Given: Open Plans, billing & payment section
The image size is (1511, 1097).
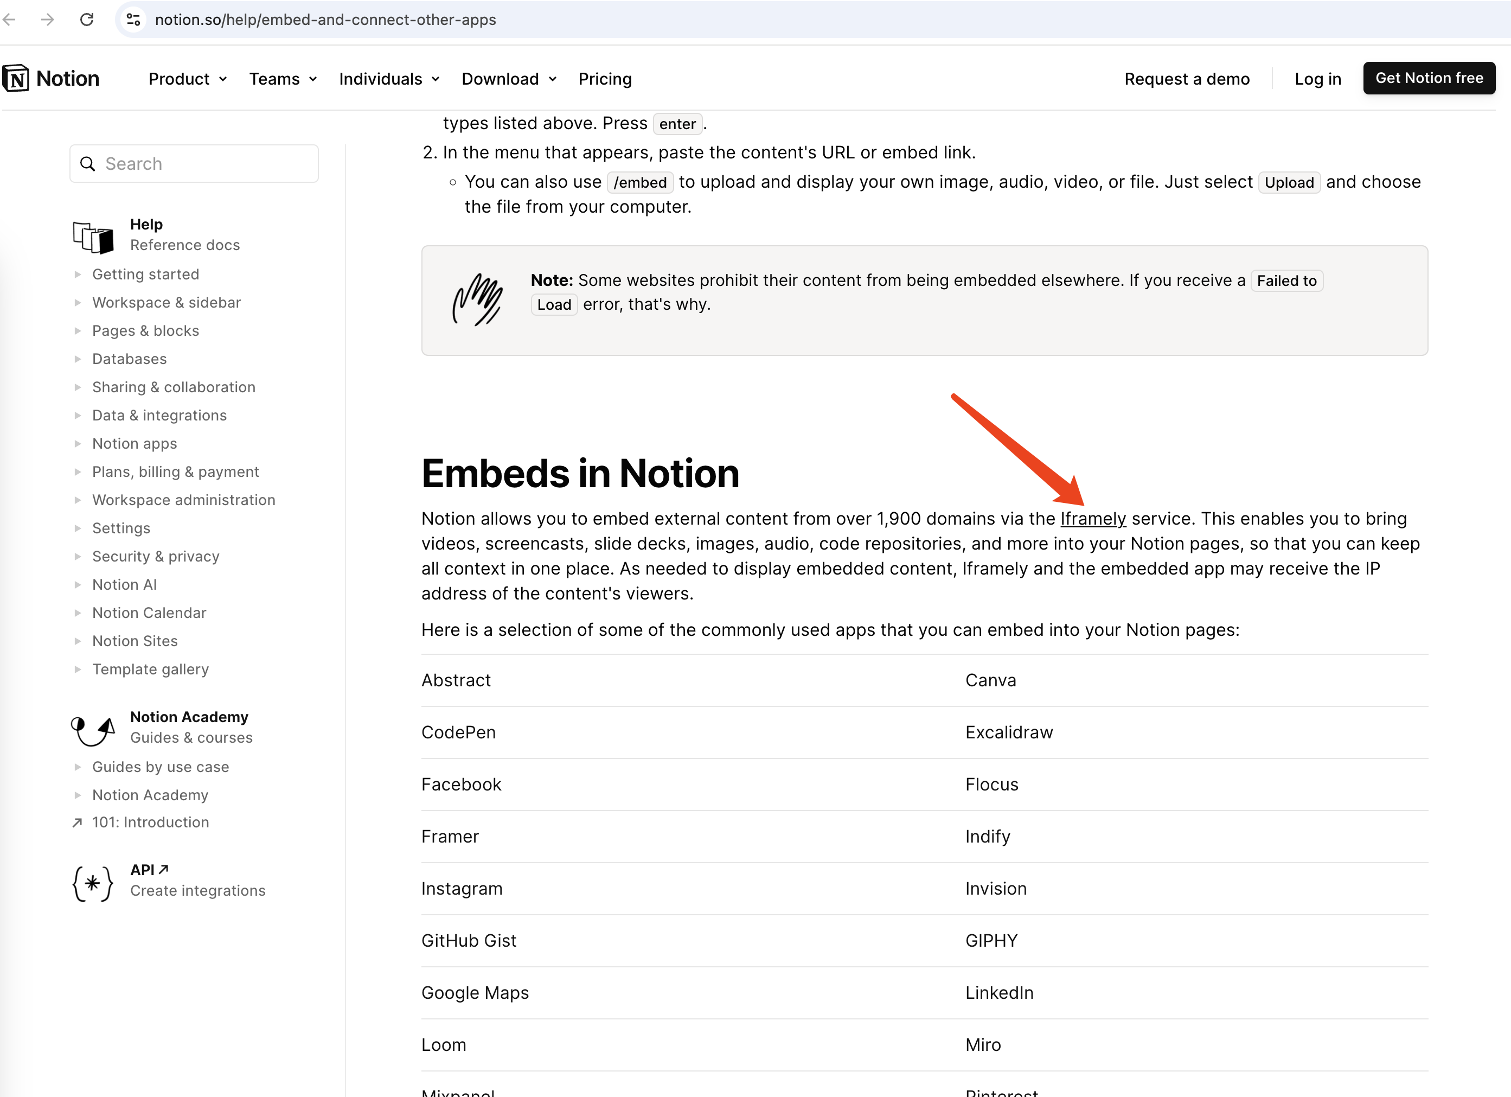Looking at the screenshot, I should tap(175, 471).
